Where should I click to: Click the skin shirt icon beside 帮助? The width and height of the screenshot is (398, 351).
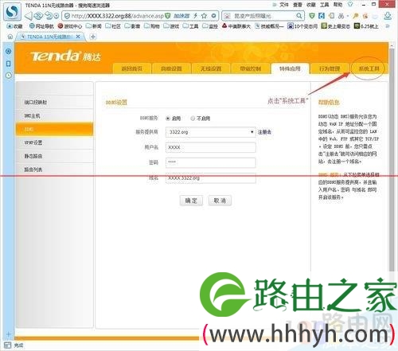point(350,4)
